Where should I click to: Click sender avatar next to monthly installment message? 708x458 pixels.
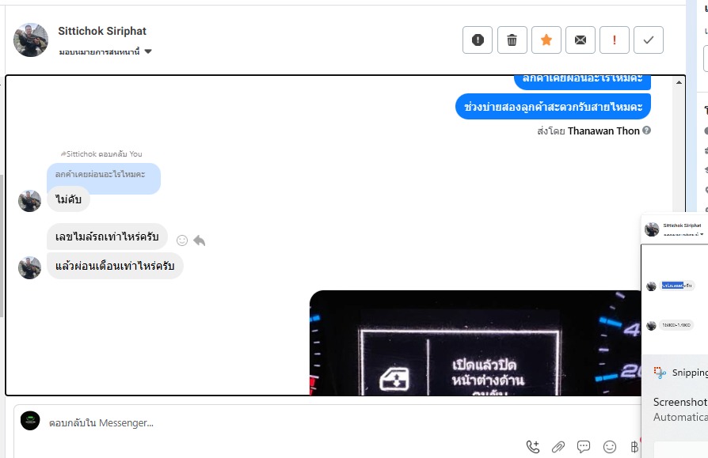[x=29, y=268]
